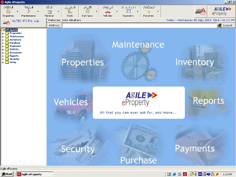
Task: Open the Payments toolbar icon
Action: click(x=128, y=11)
